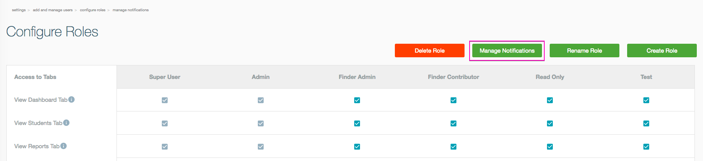Image resolution: width=703 pixels, height=161 pixels.
Task: Uncheck View Dashboard Tab for Test role
Action: click(646, 100)
